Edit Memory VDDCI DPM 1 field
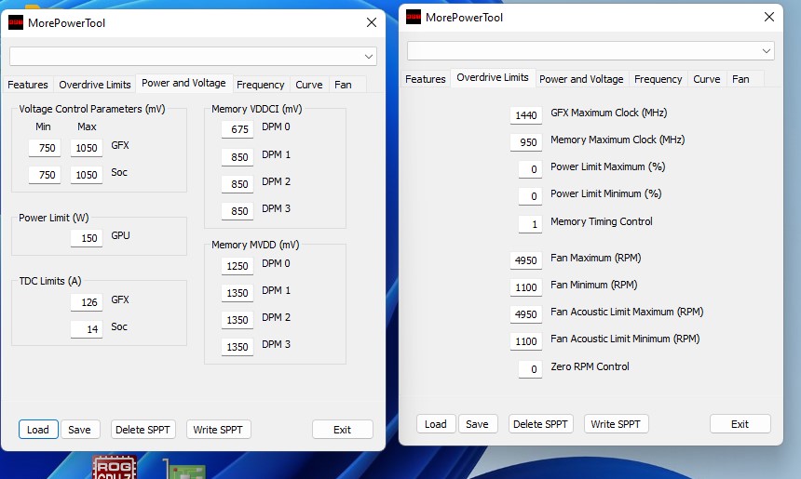 (x=238, y=157)
